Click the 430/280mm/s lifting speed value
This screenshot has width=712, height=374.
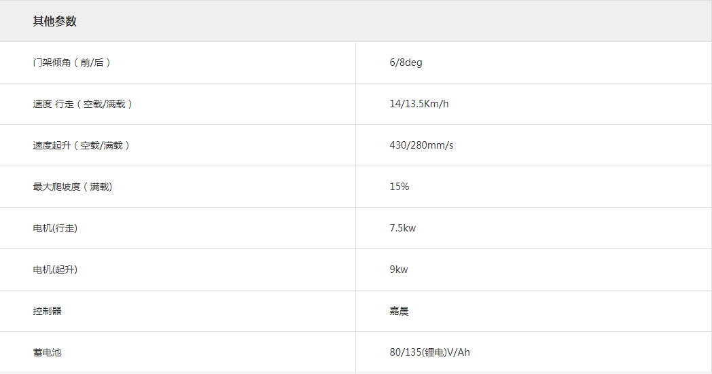[x=421, y=145]
